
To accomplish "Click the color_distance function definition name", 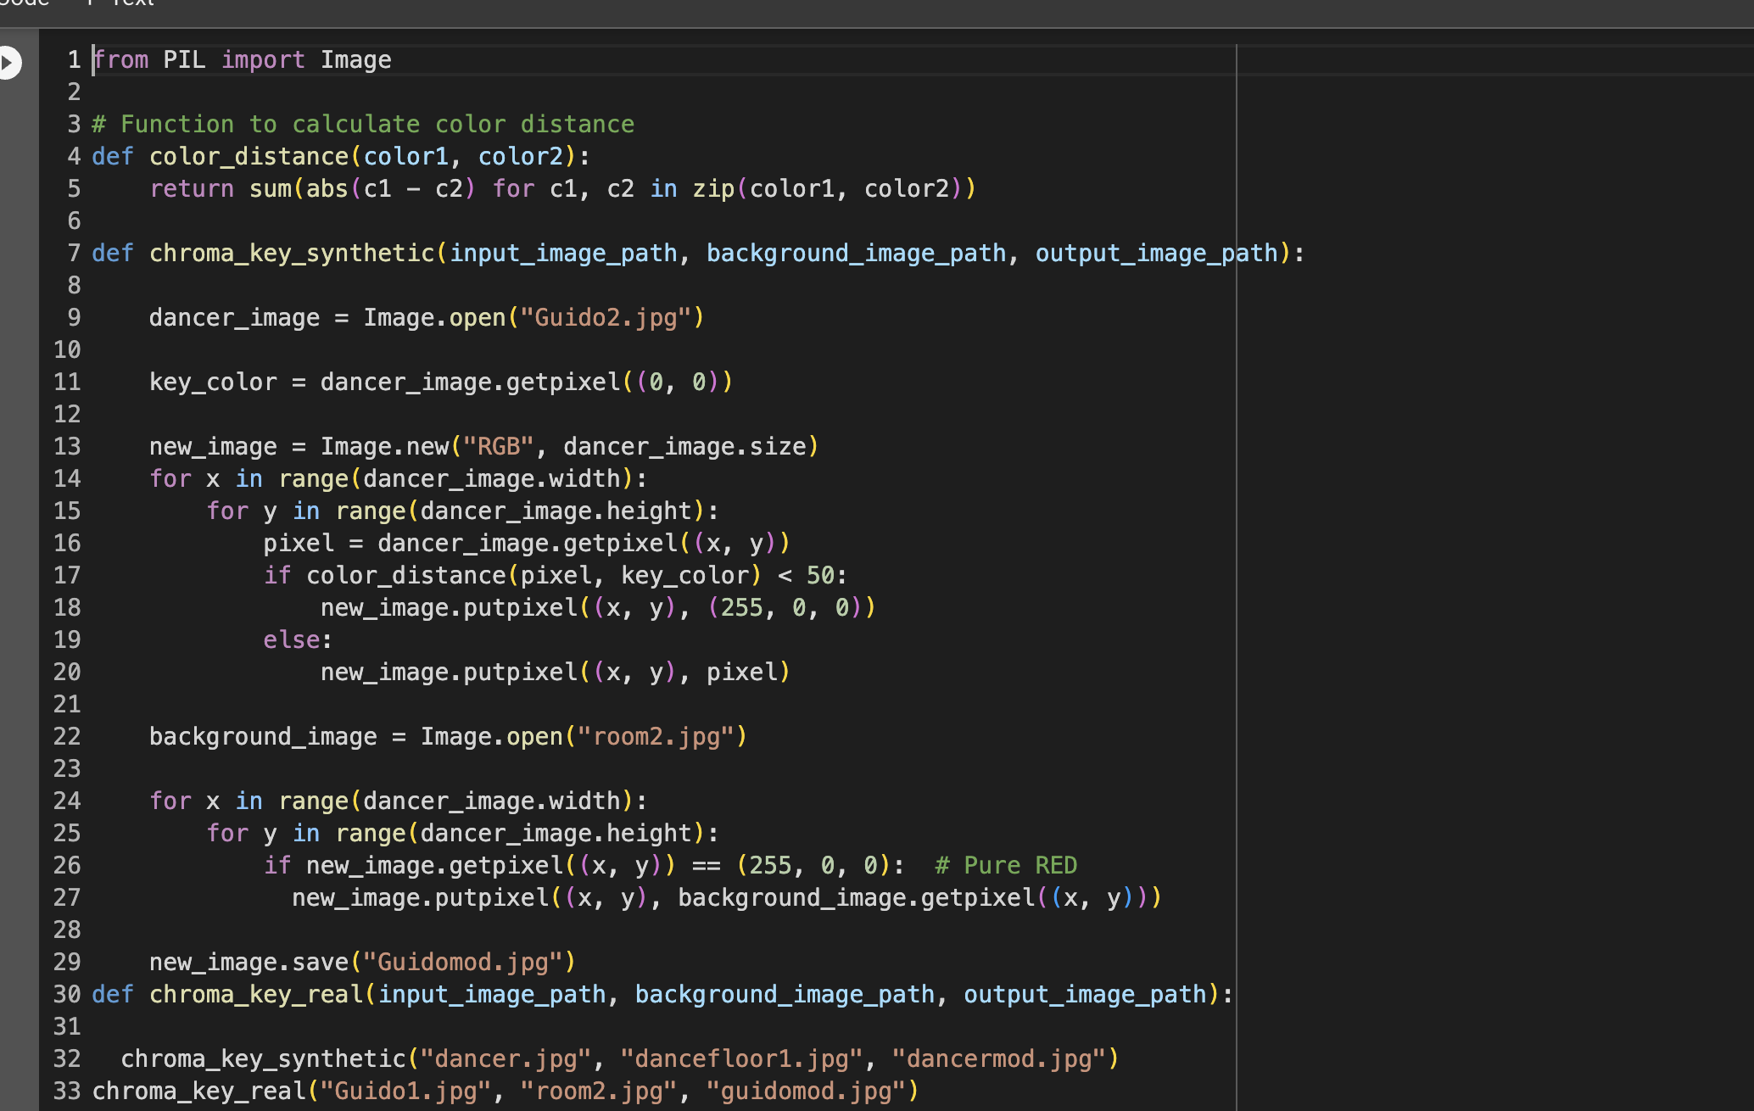I will 249,156.
